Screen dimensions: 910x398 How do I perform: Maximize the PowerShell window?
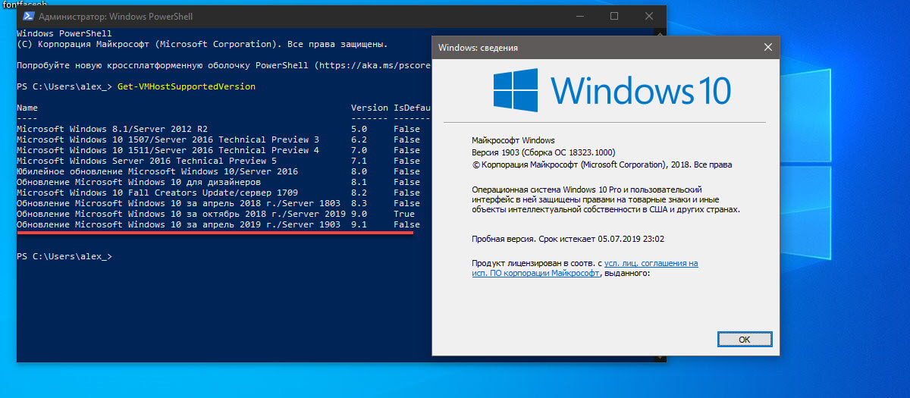click(614, 16)
